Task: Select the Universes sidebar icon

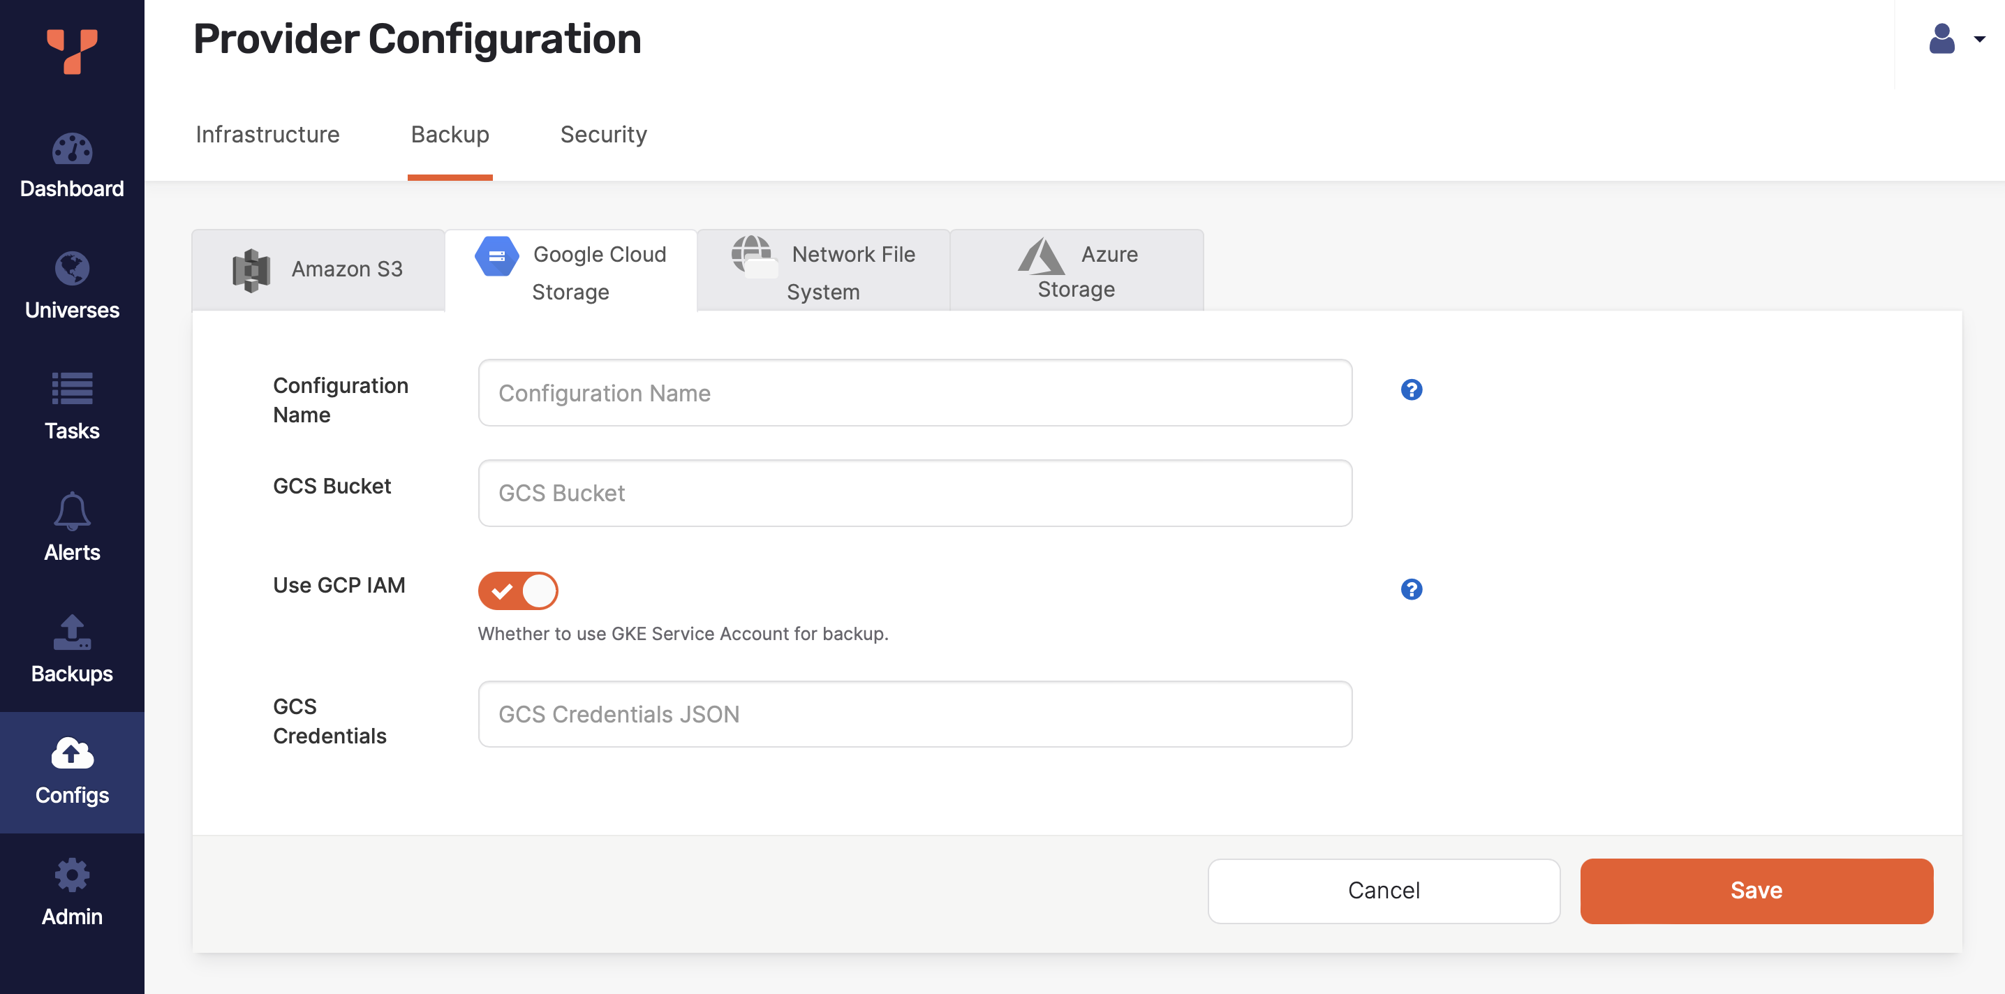Action: coord(72,286)
